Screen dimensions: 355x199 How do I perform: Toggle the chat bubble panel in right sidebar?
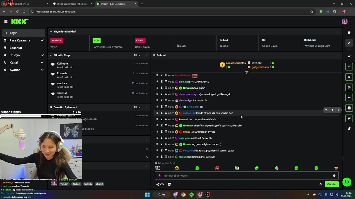click(349, 87)
